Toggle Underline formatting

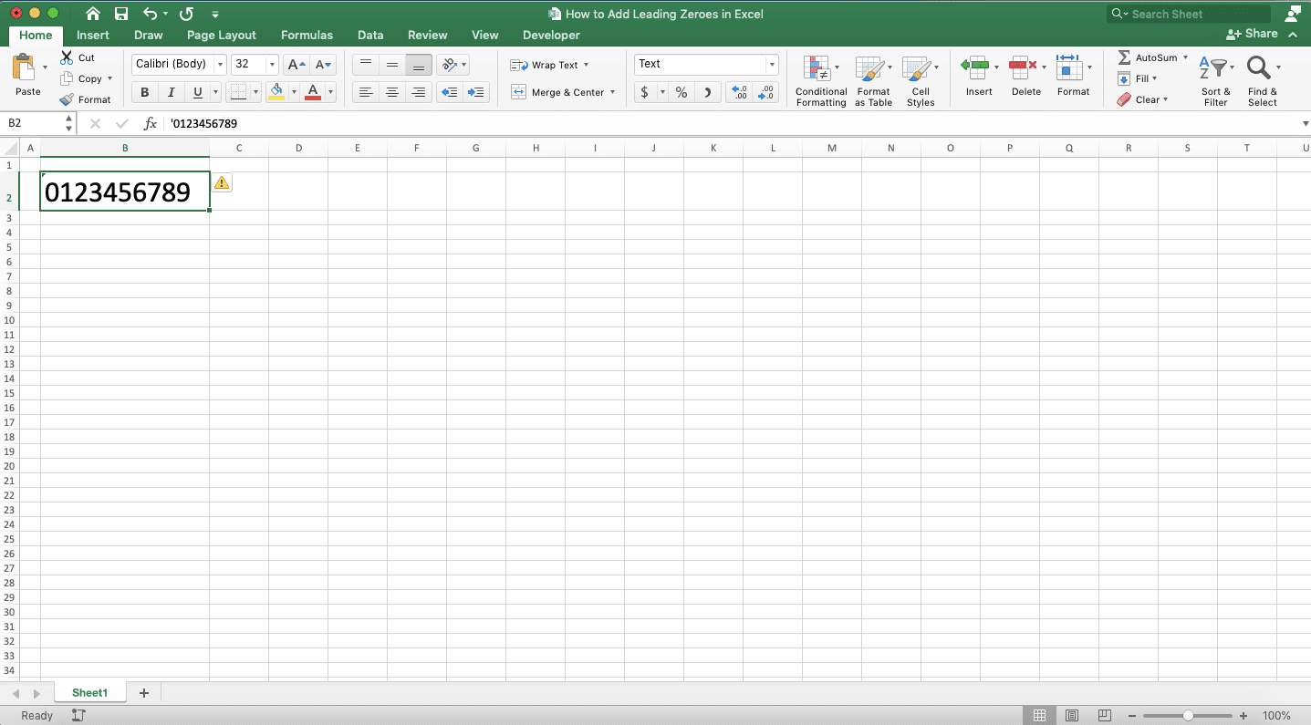click(198, 92)
